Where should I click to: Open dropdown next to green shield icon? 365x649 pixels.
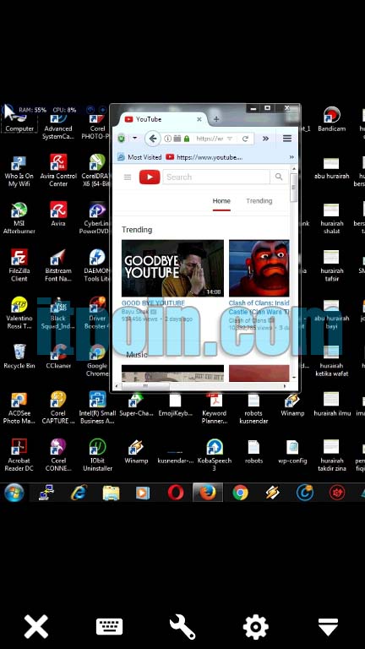[134, 139]
